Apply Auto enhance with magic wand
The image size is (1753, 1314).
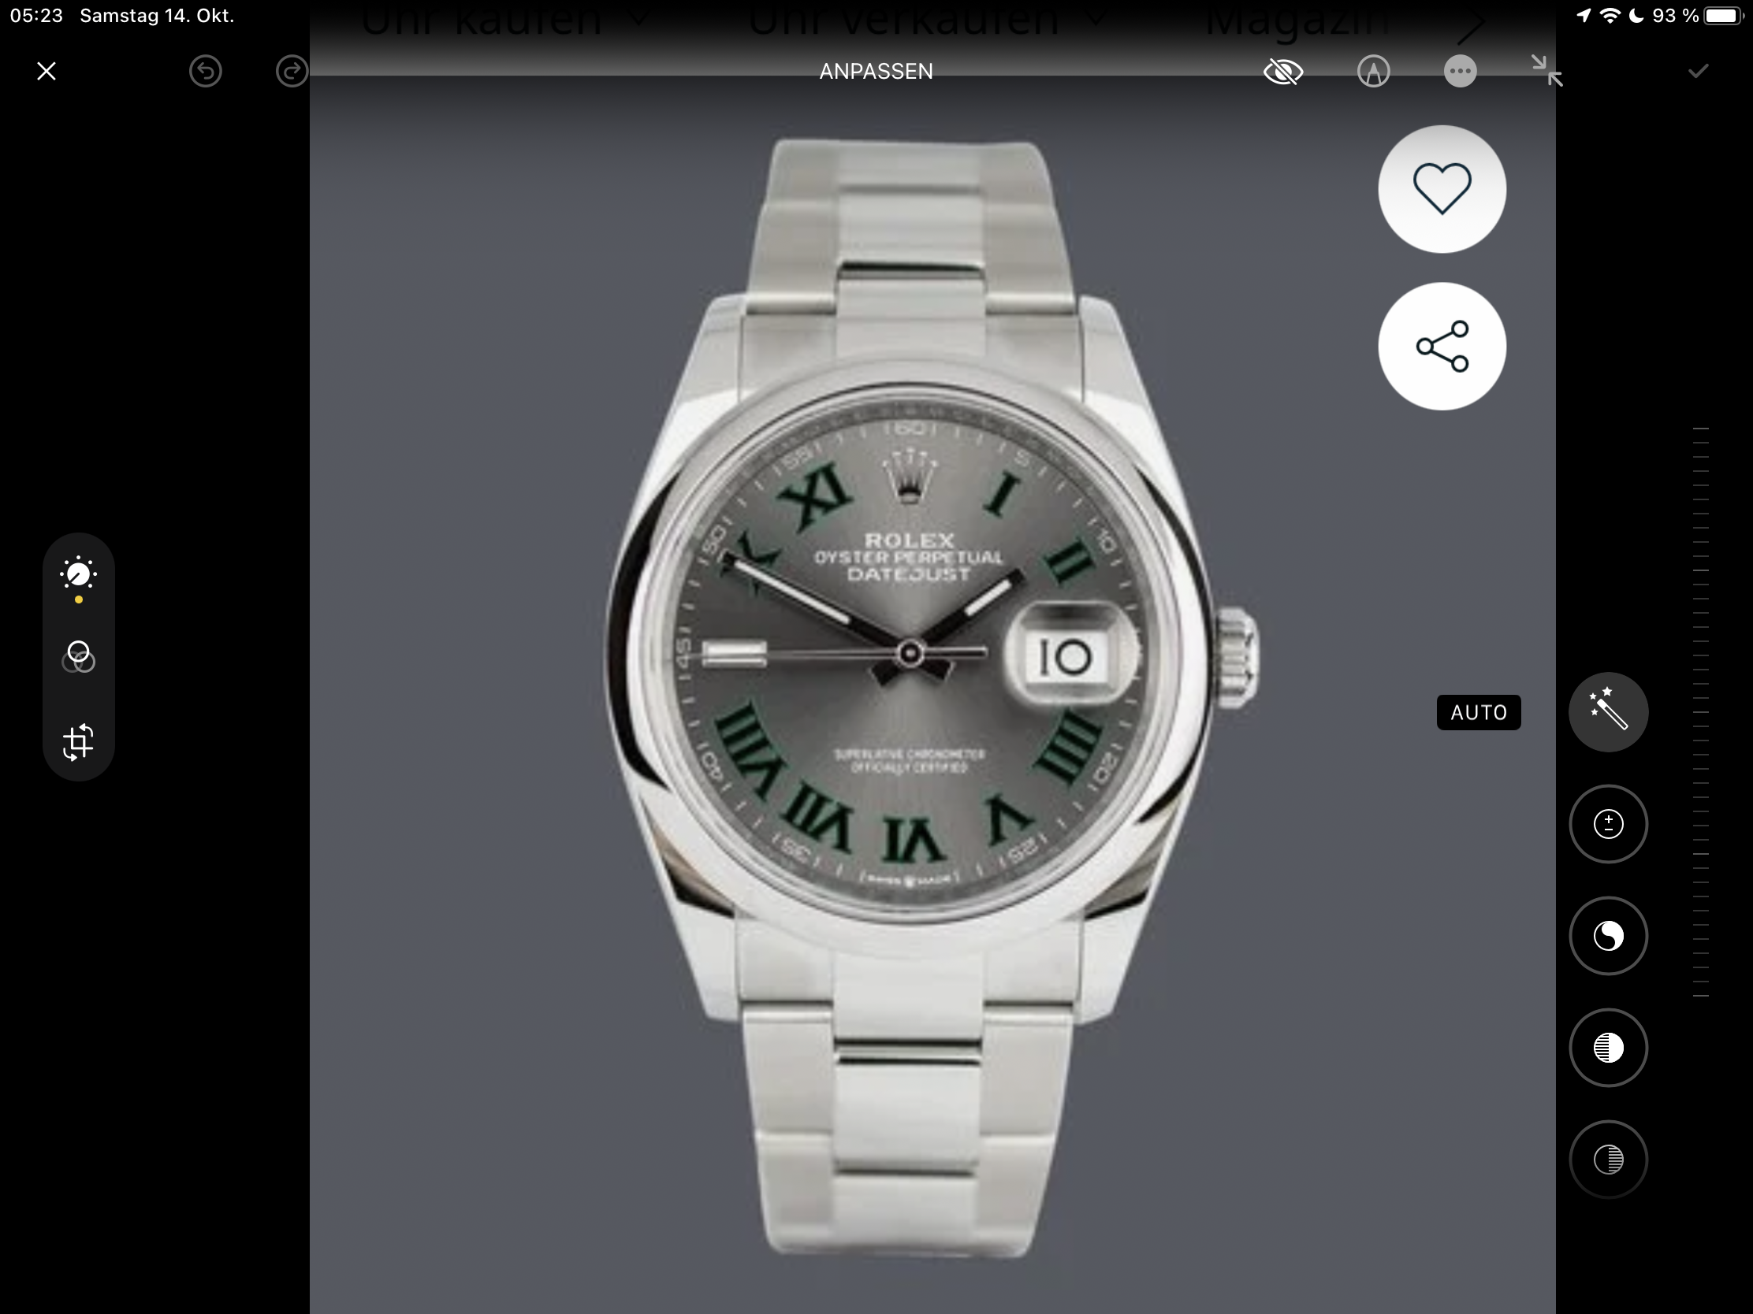(1608, 711)
